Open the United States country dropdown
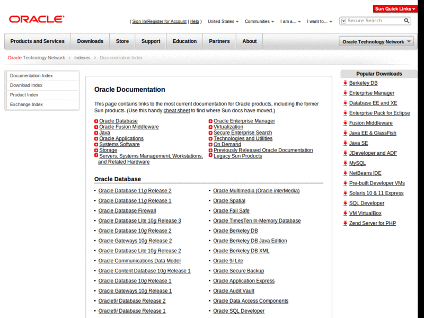This screenshot has height=318, width=424. click(223, 21)
